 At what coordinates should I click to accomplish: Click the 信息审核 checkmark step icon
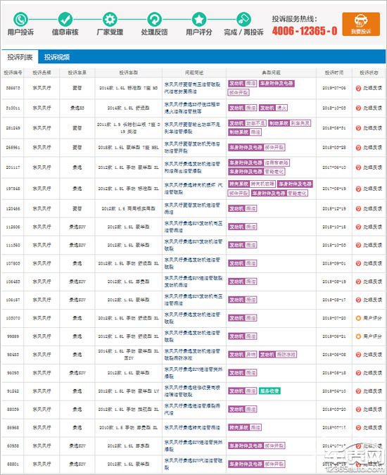[65, 20]
